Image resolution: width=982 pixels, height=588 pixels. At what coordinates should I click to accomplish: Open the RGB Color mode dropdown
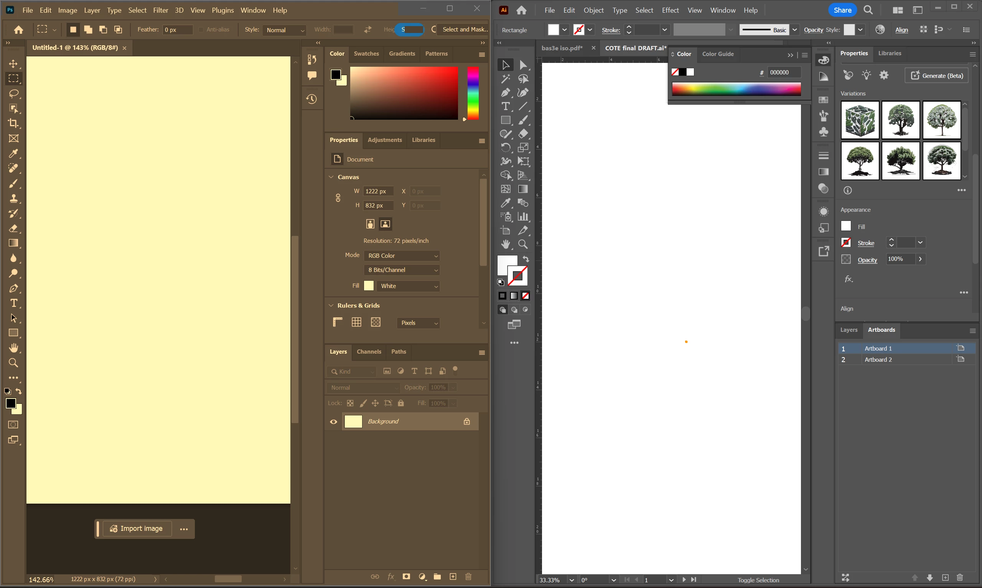[402, 256]
